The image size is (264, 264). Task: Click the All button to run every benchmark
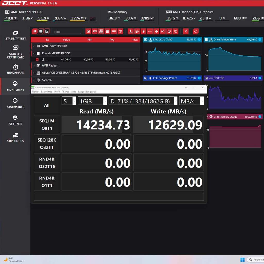tap(47, 105)
